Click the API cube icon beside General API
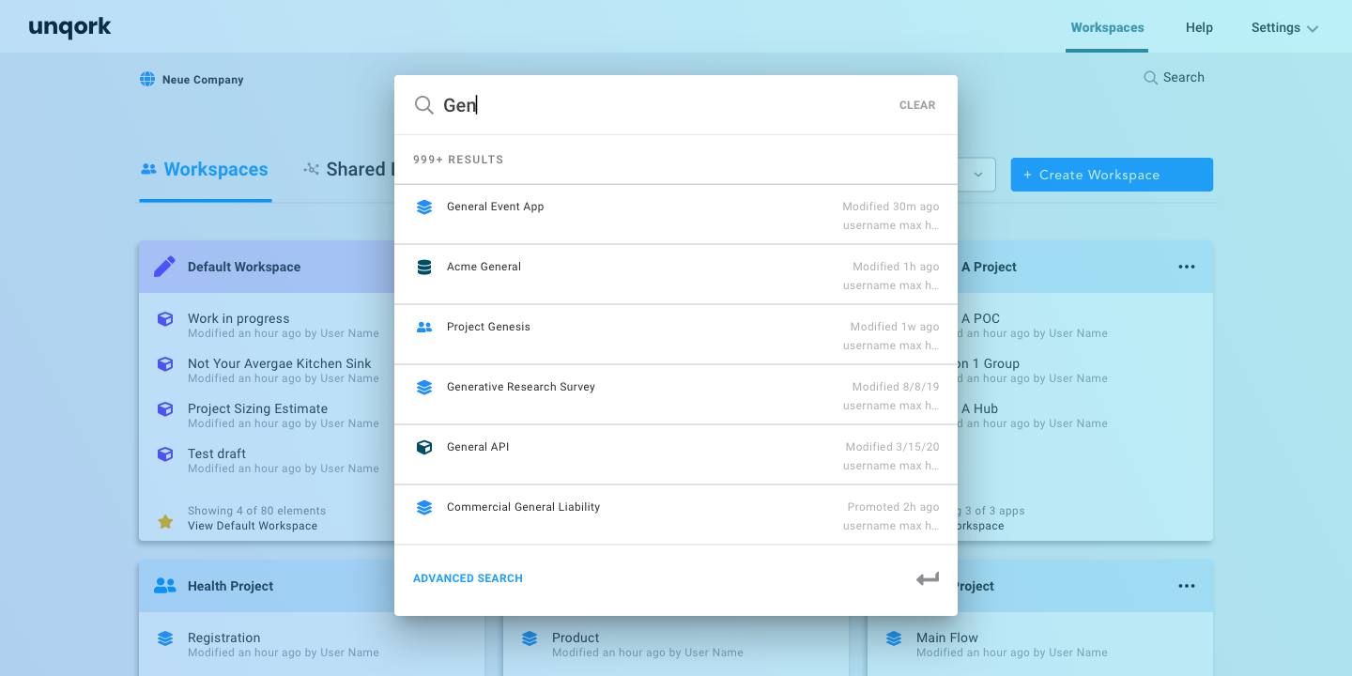This screenshot has width=1352, height=676. (x=424, y=446)
